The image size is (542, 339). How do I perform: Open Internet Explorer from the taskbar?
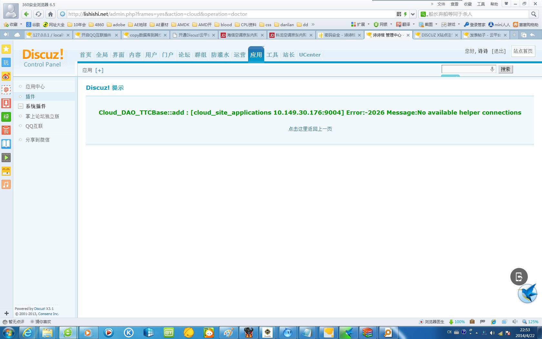pyautogui.click(x=28, y=332)
